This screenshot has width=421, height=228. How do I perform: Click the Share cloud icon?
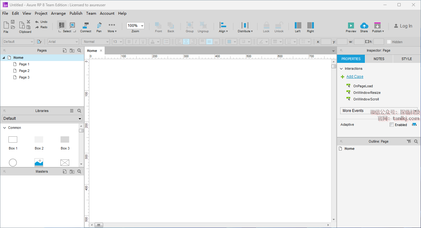(x=364, y=26)
